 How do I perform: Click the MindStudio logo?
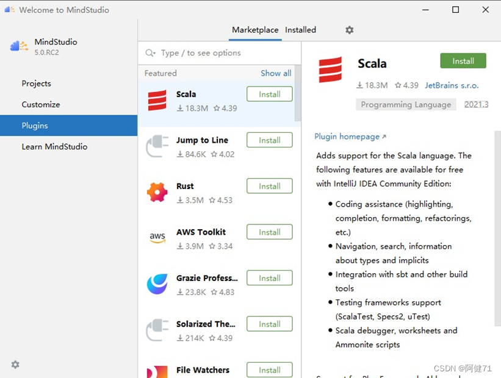pyautogui.click(x=18, y=45)
